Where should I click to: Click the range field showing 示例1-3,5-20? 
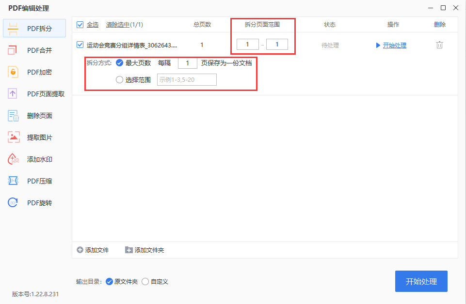tap(187, 80)
